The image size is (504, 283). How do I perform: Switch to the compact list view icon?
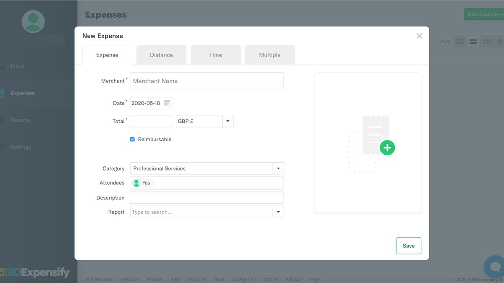[460, 42]
